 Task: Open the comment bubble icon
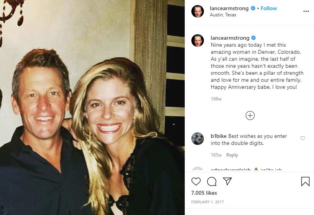click(212, 182)
